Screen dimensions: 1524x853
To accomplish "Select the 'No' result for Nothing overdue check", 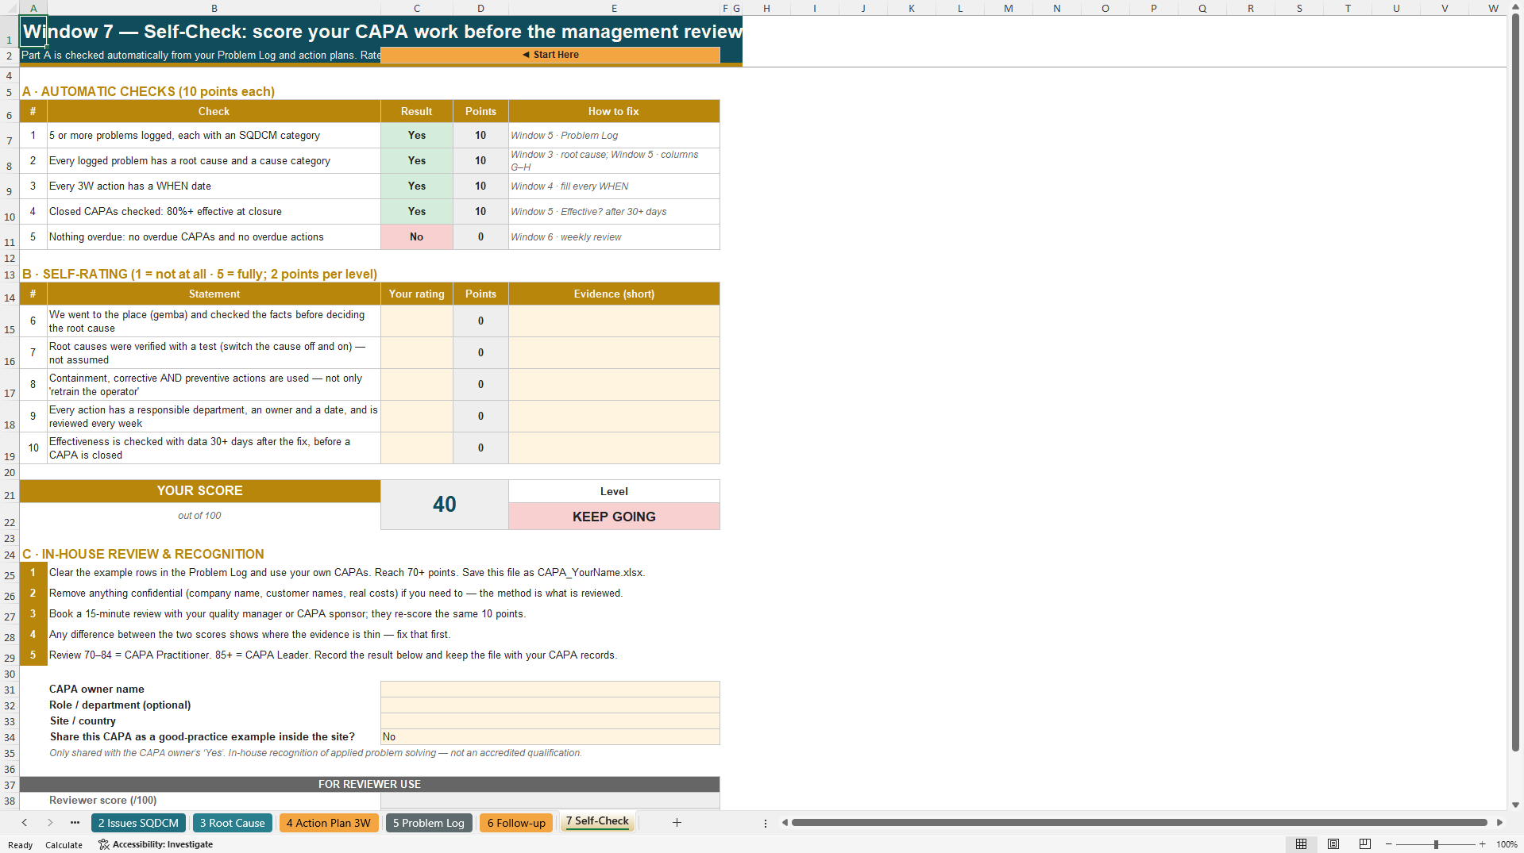I will tap(417, 237).
